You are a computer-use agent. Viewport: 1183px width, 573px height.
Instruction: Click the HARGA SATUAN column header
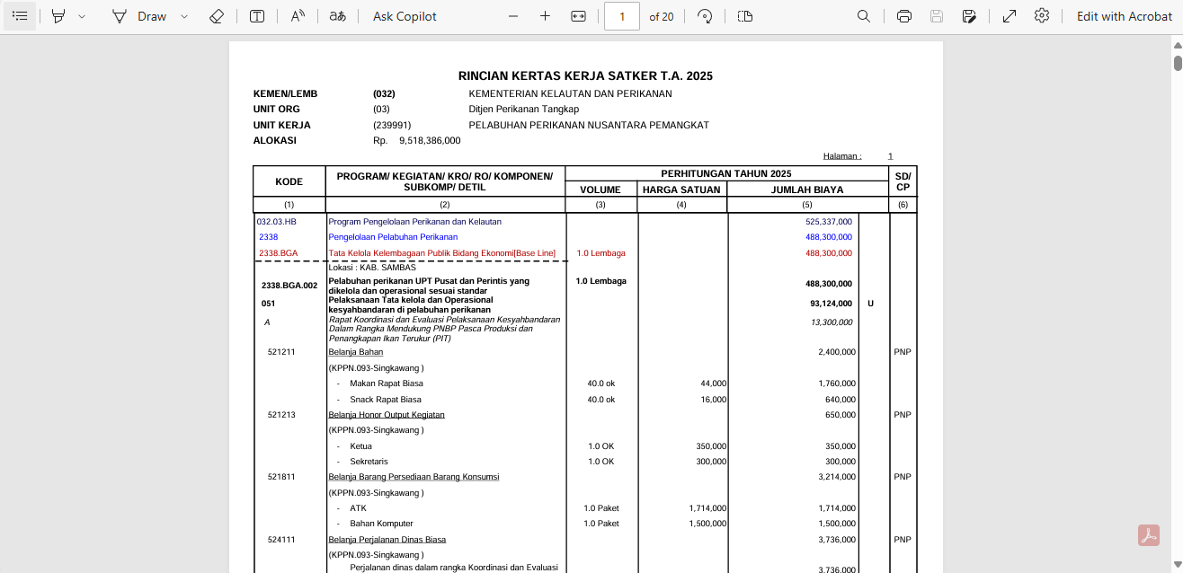click(681, 190)
